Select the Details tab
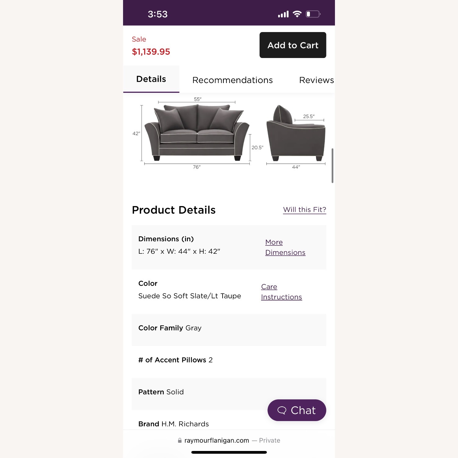This screenshot has height=458, width=458. pyautogui.click(x=151, y=79)
